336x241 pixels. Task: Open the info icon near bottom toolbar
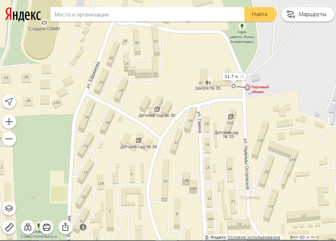point(83,227)
